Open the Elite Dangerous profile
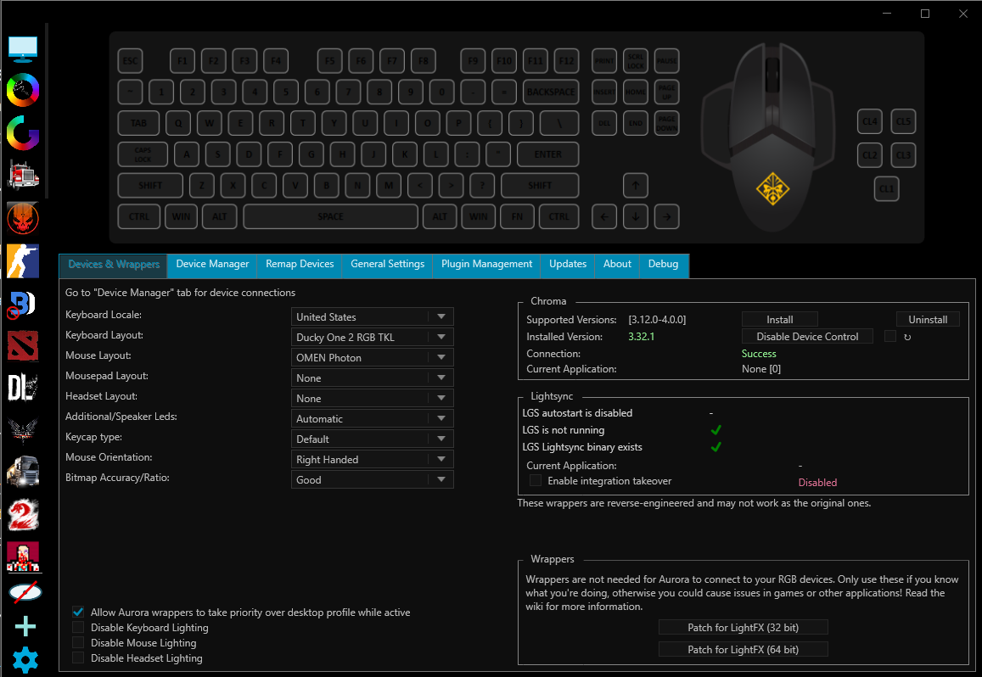This screenshot has height=677, width=982. coord(23,430)
